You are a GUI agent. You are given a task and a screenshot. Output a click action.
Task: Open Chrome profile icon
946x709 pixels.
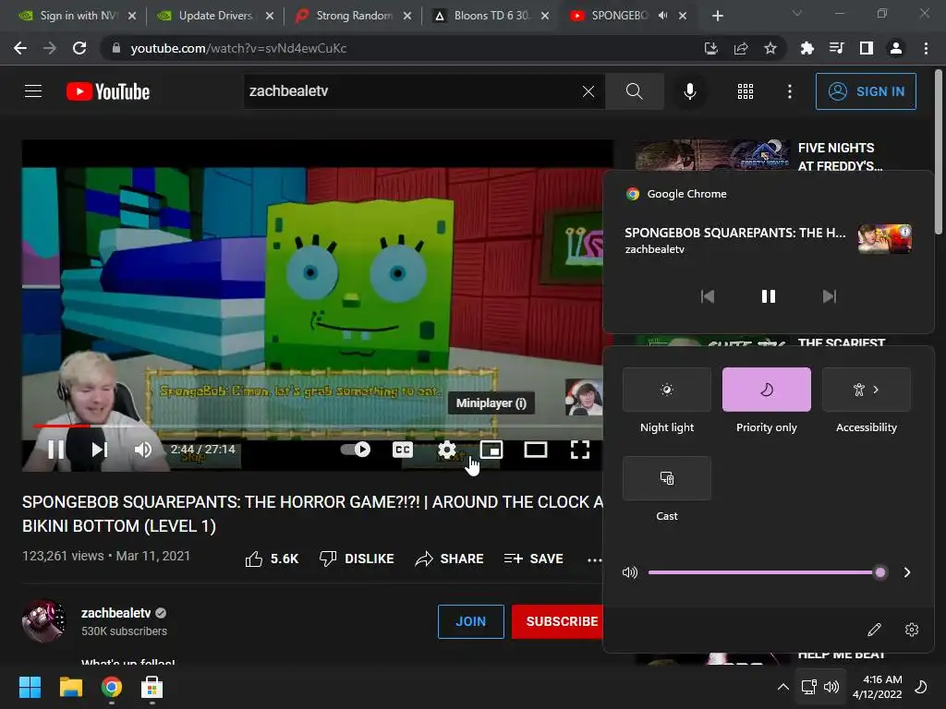click(896, 48)
